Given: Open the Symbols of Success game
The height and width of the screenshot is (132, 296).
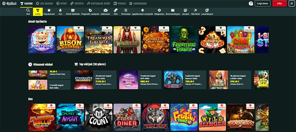Looking at the screenshot, I should pyautogui.click(x=155, y=40).
